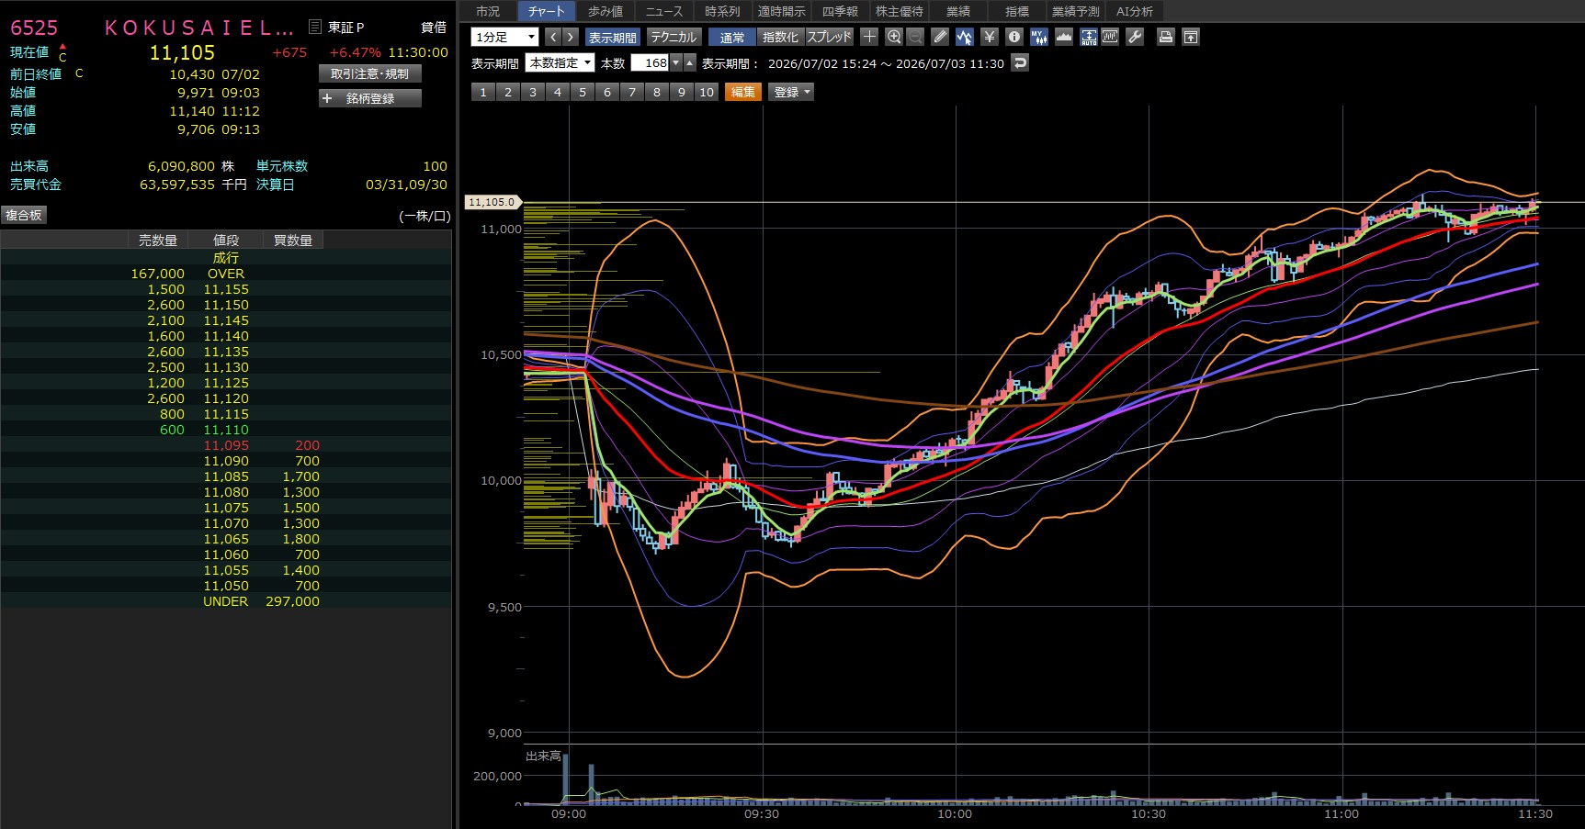
Task: Switch to the 市況 tab
Action: (488, 11)
